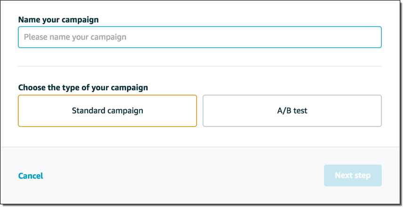Choose the A/B test campaign type
Viewport: 405px width, 209px height.
tap(292, 111)
